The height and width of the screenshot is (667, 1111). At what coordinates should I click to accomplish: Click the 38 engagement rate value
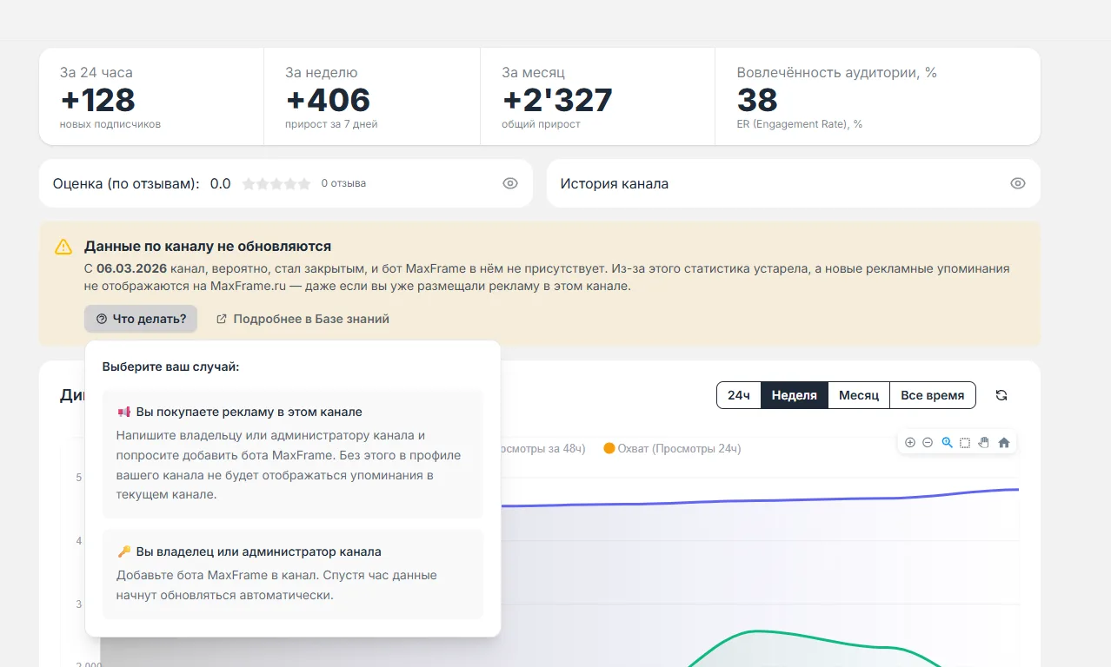pos(757,100)
